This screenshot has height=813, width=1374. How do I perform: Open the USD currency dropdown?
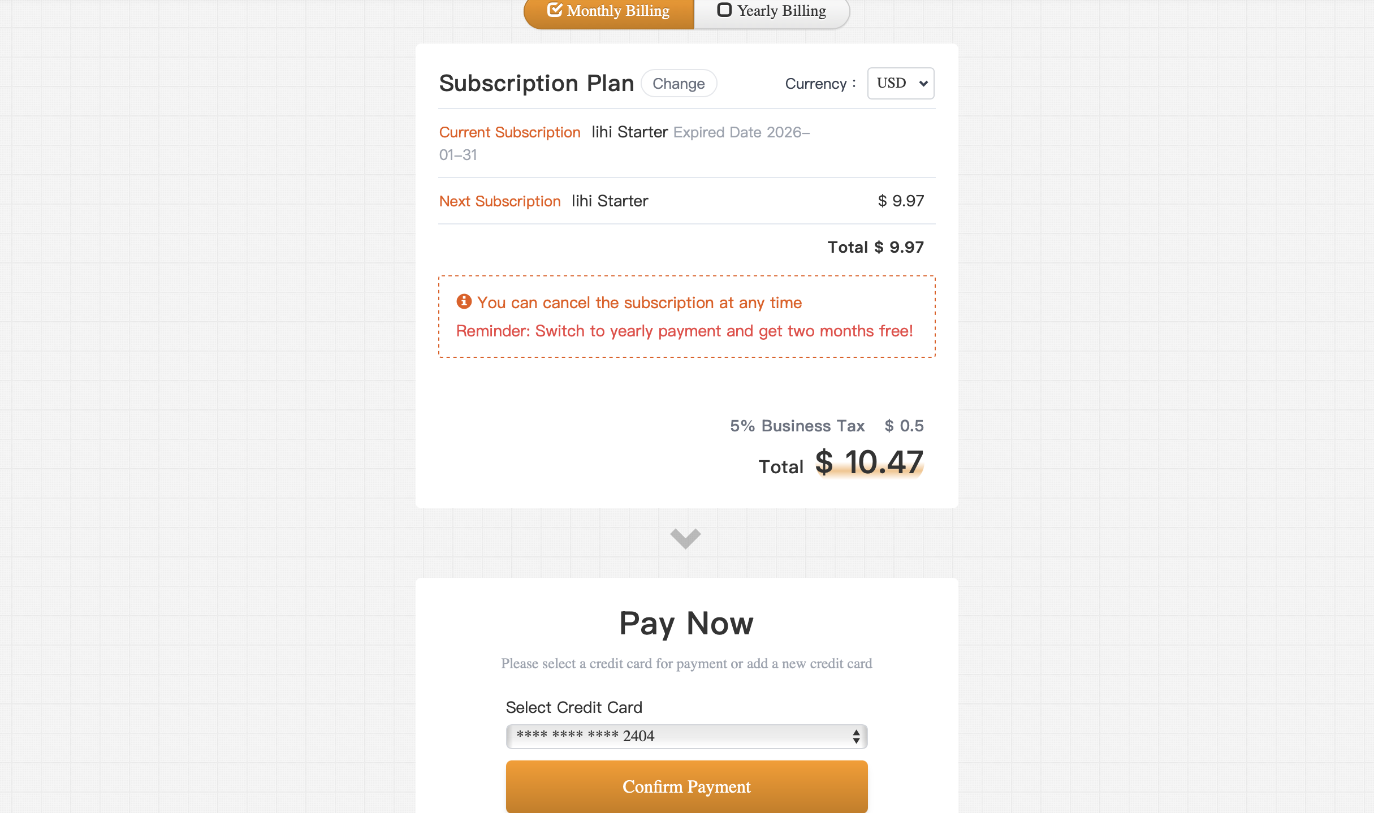pyautogui.click(x=901, y=84)
